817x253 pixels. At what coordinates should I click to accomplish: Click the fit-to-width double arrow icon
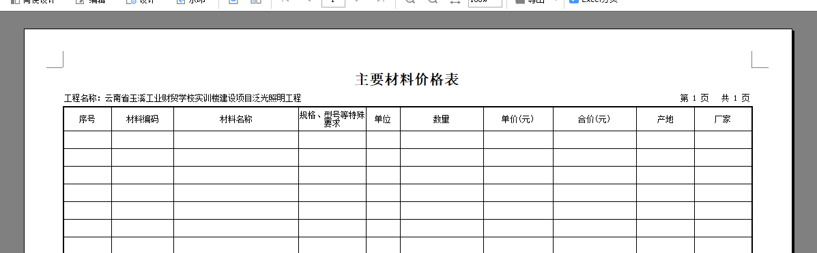point(455,1)
